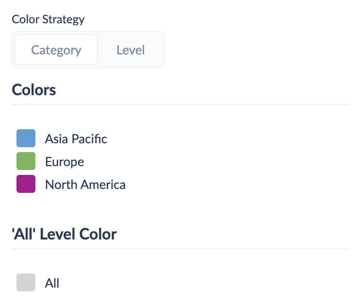353x307 pixels.
Task: Switch color strategy to Level
Action: pos(130,50)
